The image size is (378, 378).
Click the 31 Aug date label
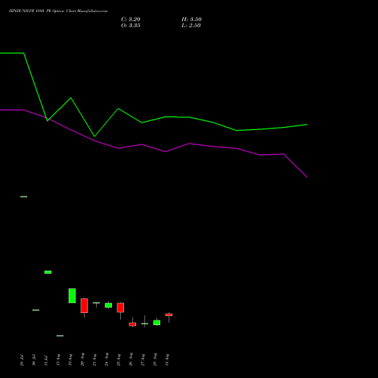point(167,360)
